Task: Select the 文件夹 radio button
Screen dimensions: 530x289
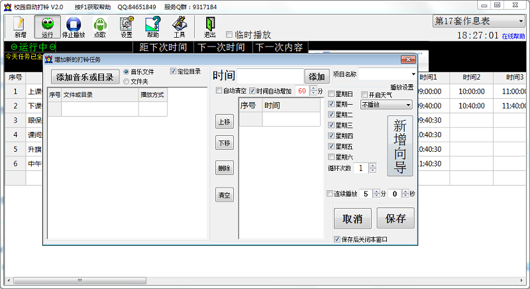Action: [x=127, y=82]
